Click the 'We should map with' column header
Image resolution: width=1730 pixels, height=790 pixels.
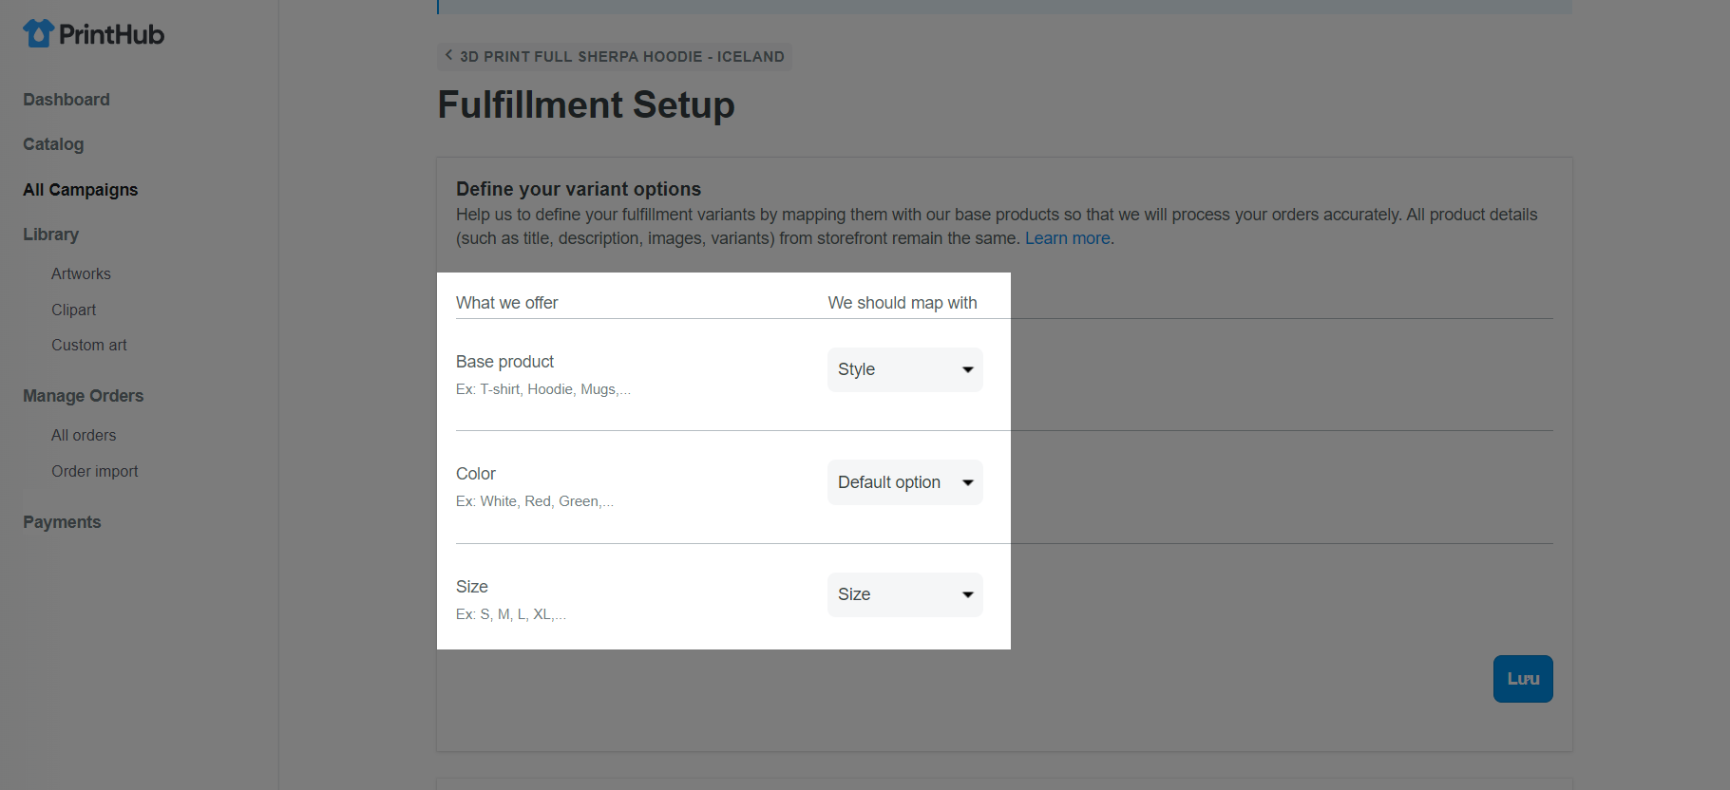[903, 303]
